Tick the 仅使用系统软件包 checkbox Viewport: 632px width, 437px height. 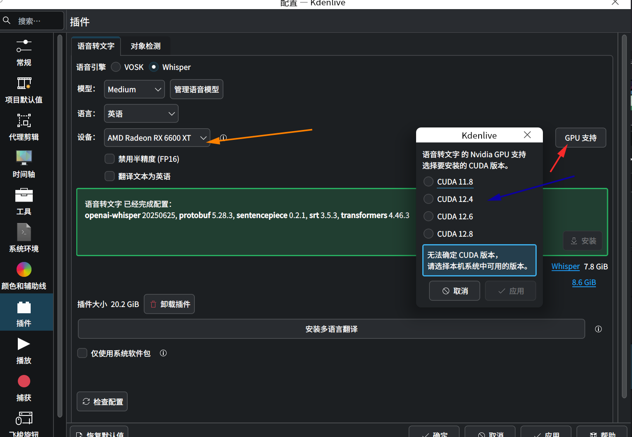click(x=114, y=353)
